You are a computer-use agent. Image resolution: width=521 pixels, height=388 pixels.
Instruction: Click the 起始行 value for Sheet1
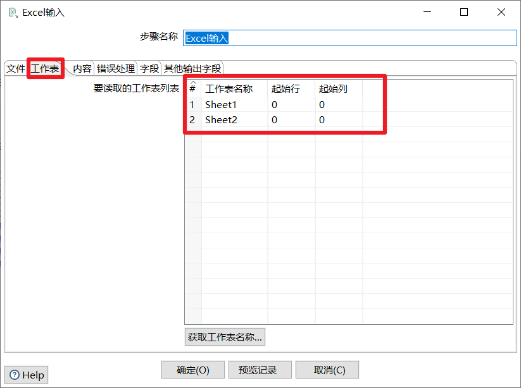[291, 104]
